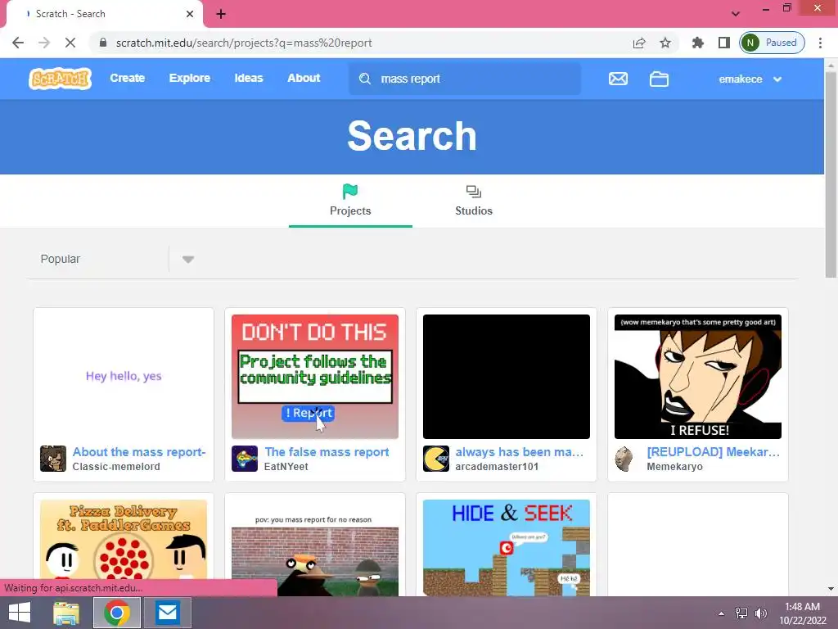Open 'The false mass report' project link
Image resolution: width=838 pixels, height=629 pixels.
(327, 452)
